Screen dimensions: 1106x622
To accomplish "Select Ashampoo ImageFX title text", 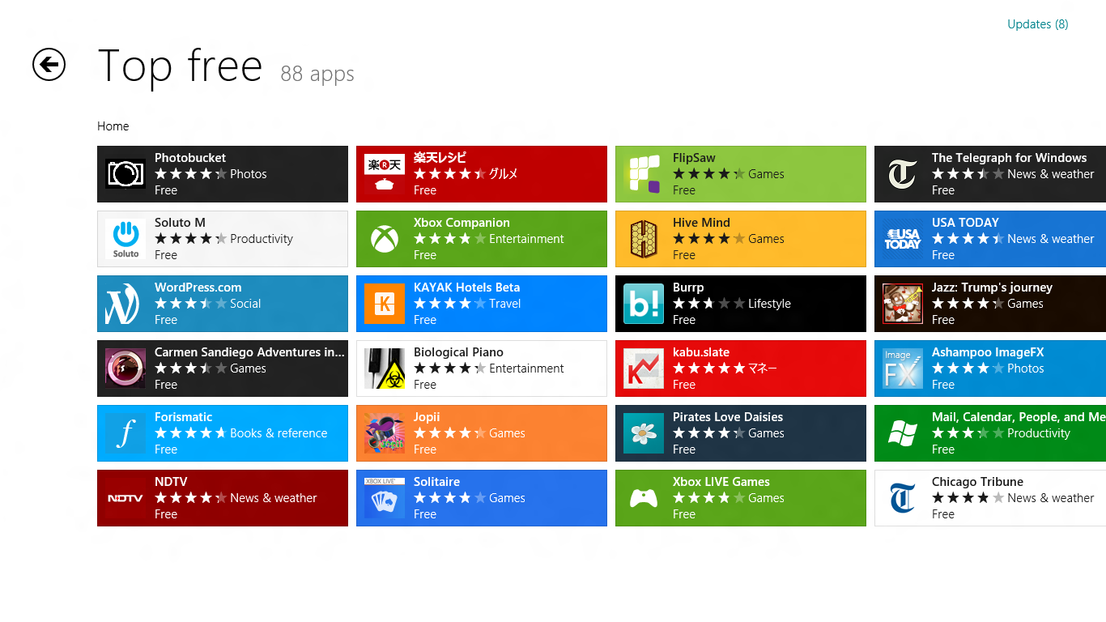I will [988, 352].
